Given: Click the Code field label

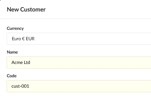Looking at the screenshot, I should [12, 76].
